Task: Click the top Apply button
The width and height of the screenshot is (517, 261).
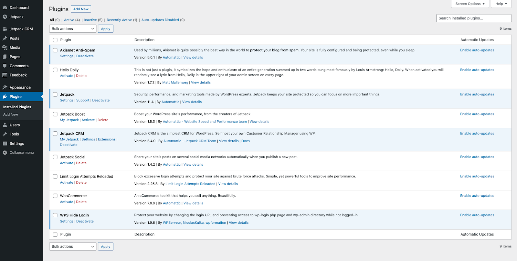Action: point(106,29)
